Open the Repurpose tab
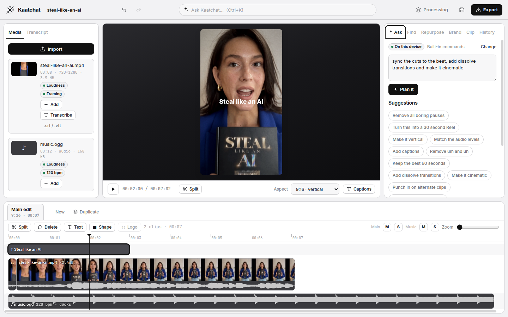The height and width of the screenshot is (317, 508). 433,32
